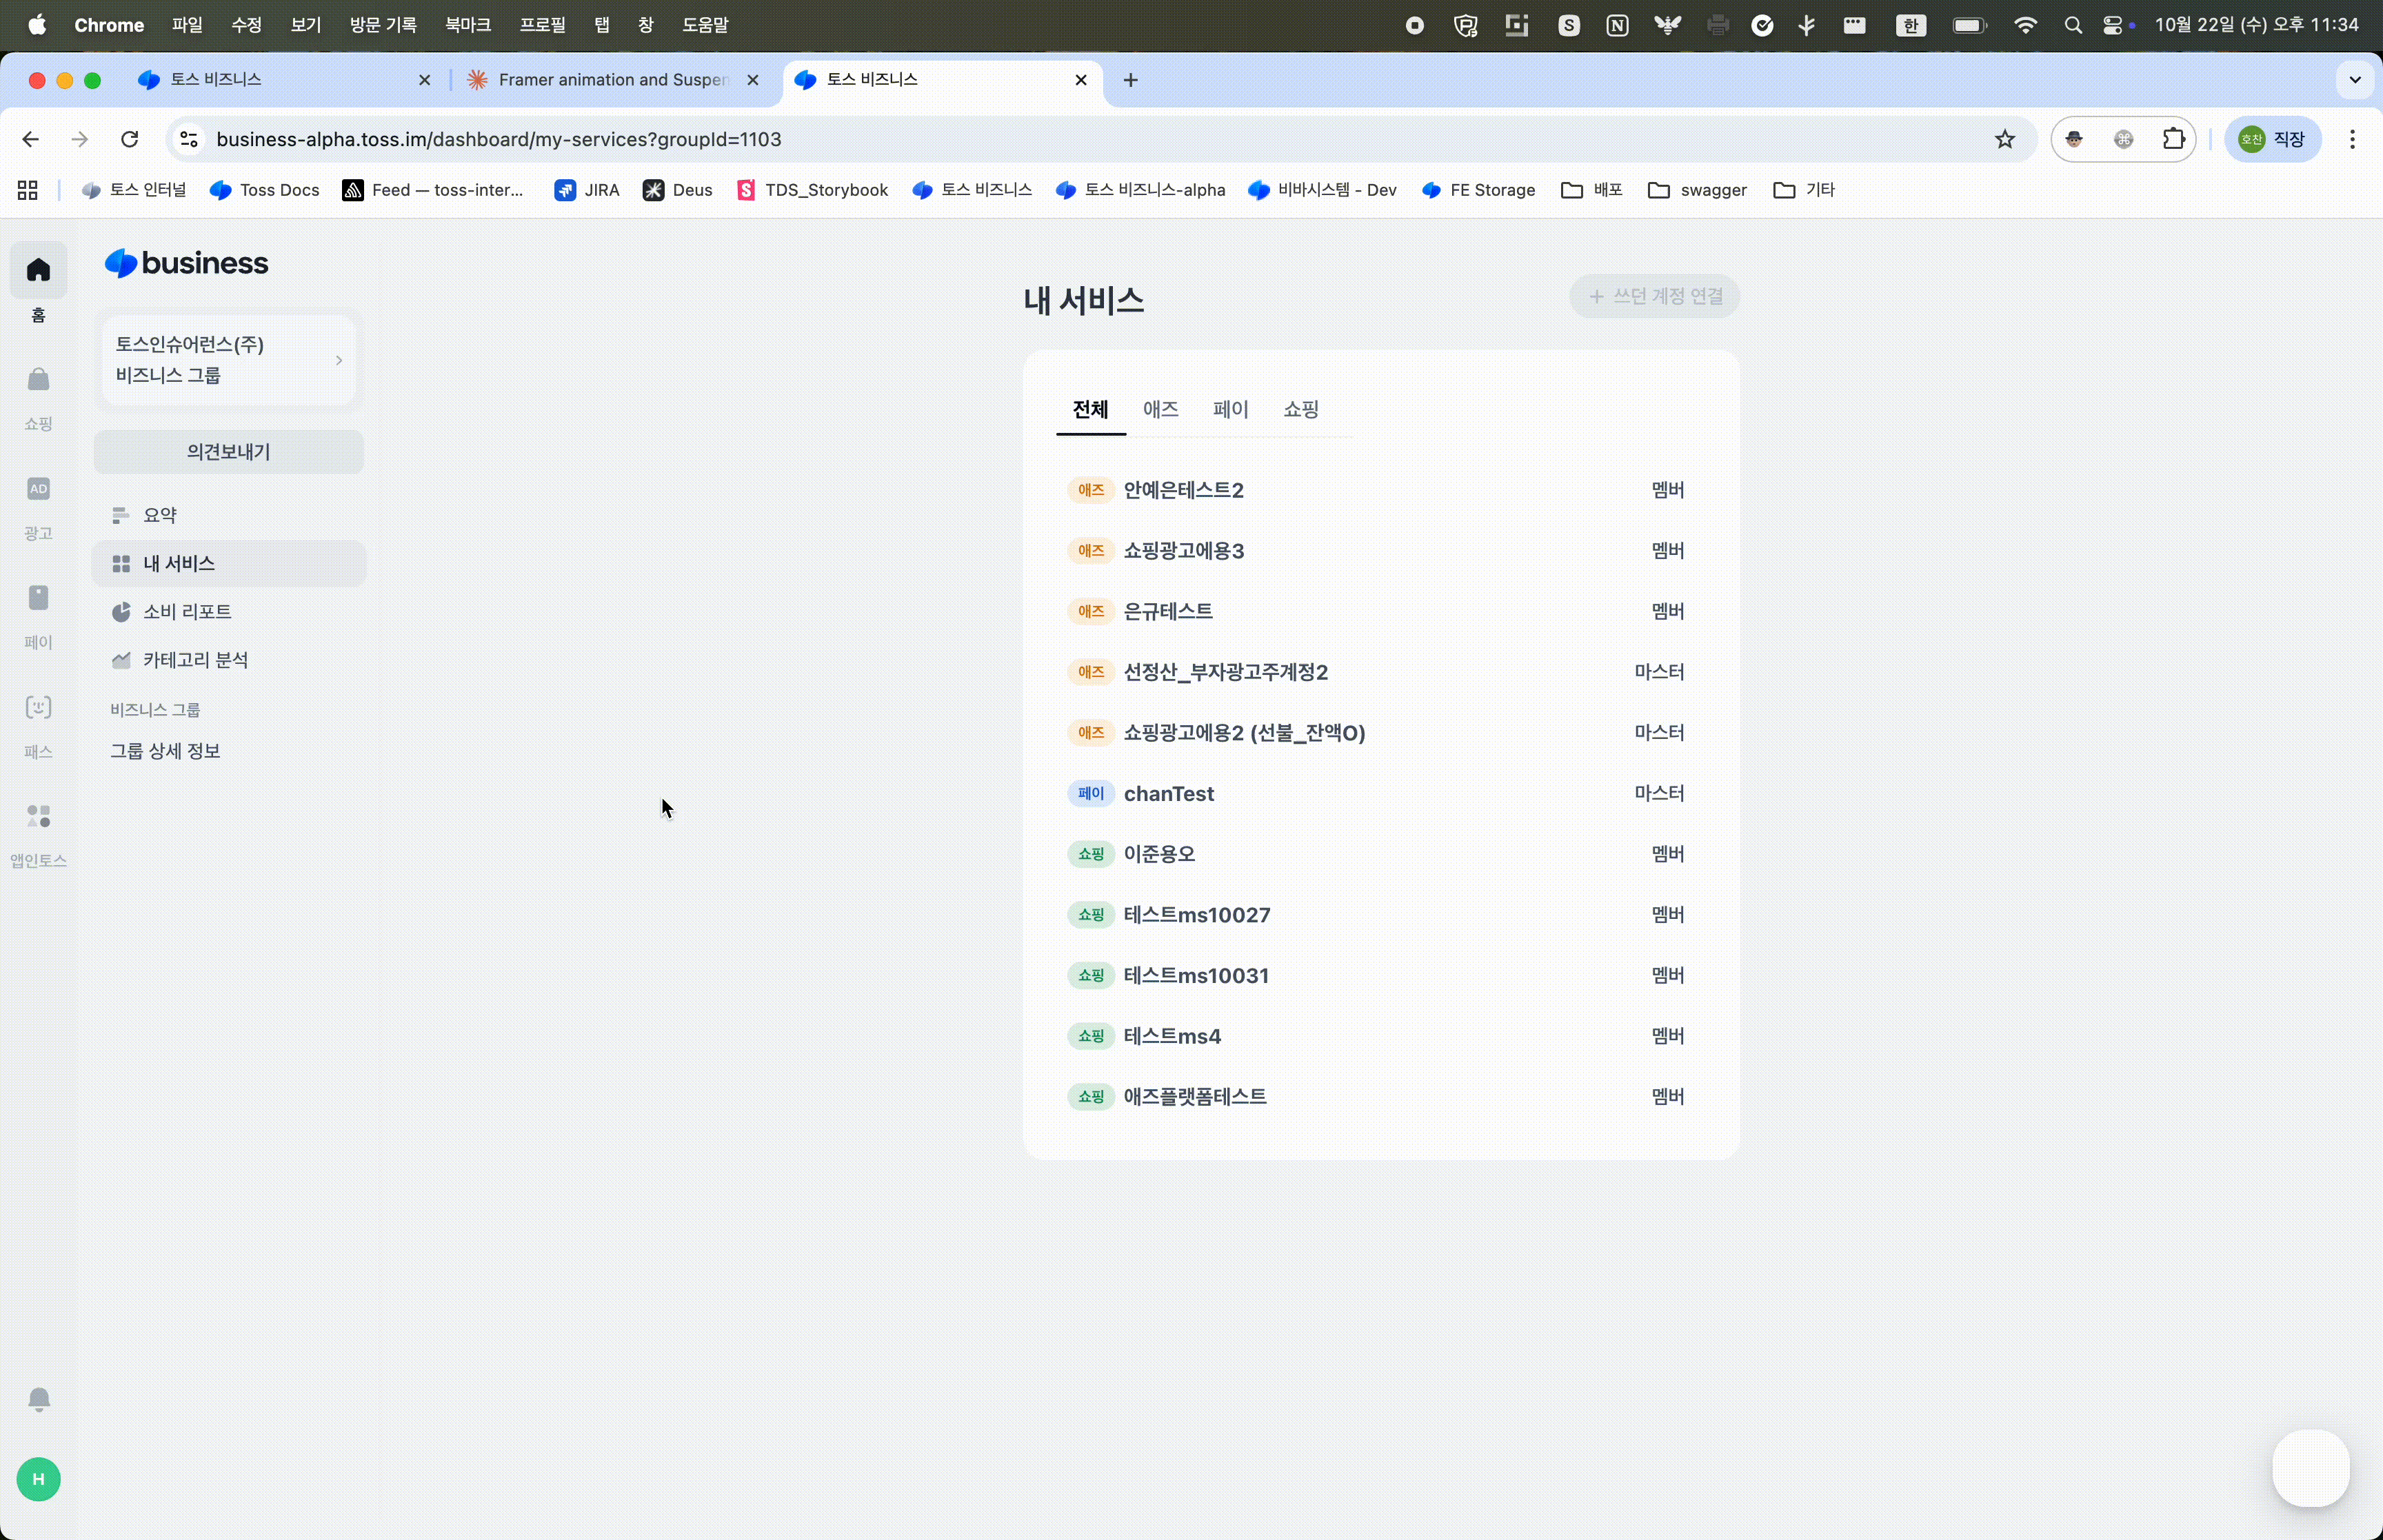Open the 페이 sidebar icon
The height and width of the screenshot is (1540, 2383).
pos(38,598)
